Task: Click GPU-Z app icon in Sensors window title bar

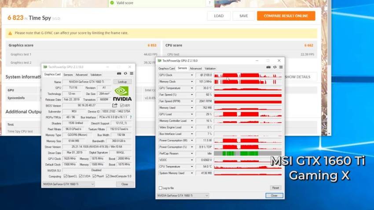Action: [x=160, y=61]
